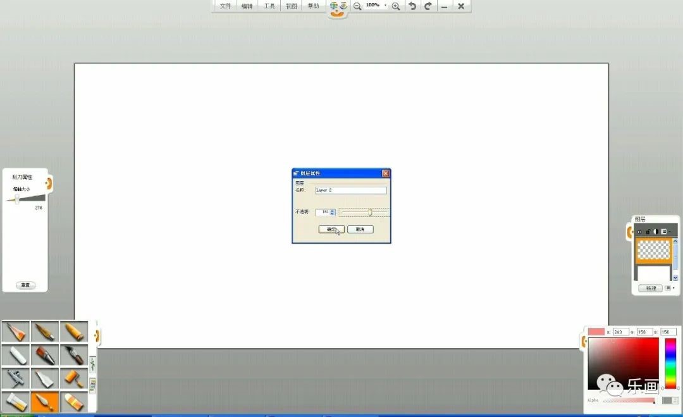
Task: Toggle layer visibility eye icon
Action: pyautogui.click(x=639, y=232)
